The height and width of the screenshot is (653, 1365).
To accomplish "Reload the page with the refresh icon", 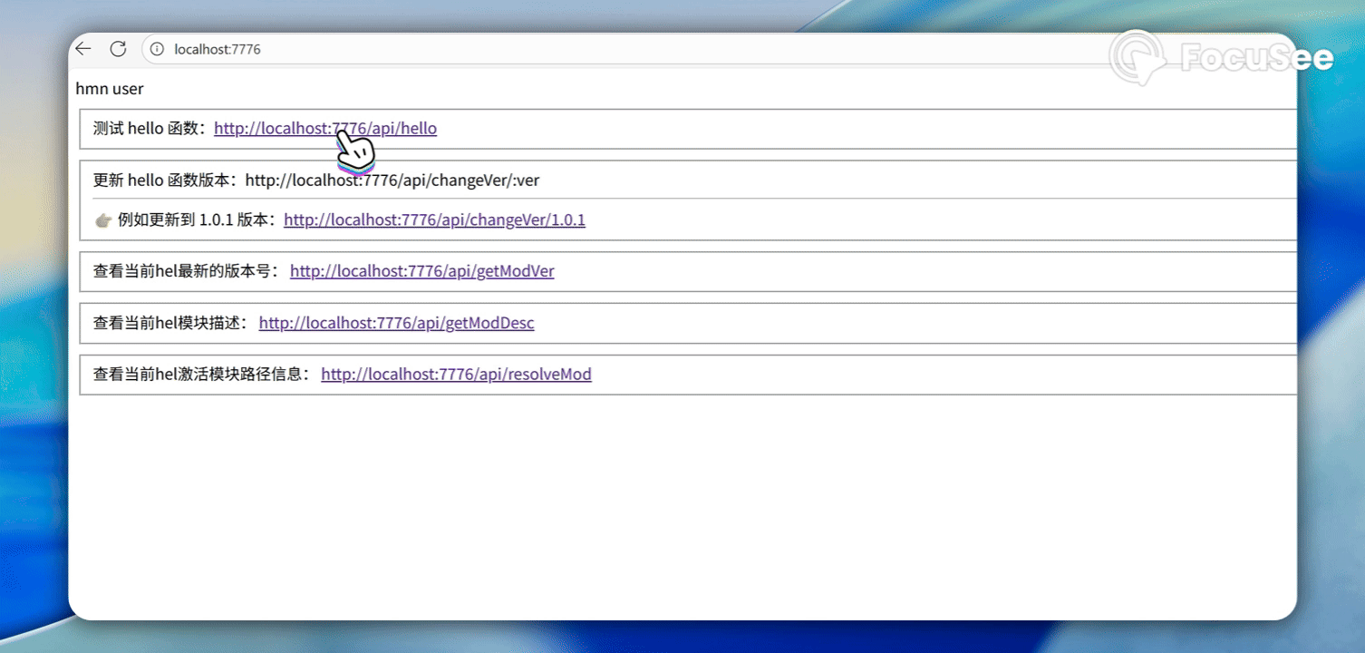I will [118, 49].
